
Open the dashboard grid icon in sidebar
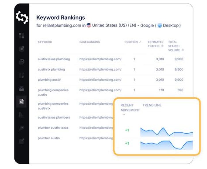coord(22,36)
